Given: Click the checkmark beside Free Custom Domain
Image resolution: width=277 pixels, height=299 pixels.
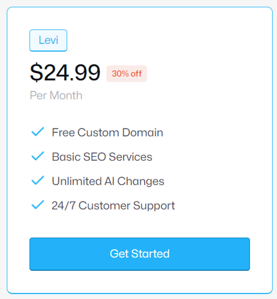Looking at the screenshot, I should tap(37, 132).
